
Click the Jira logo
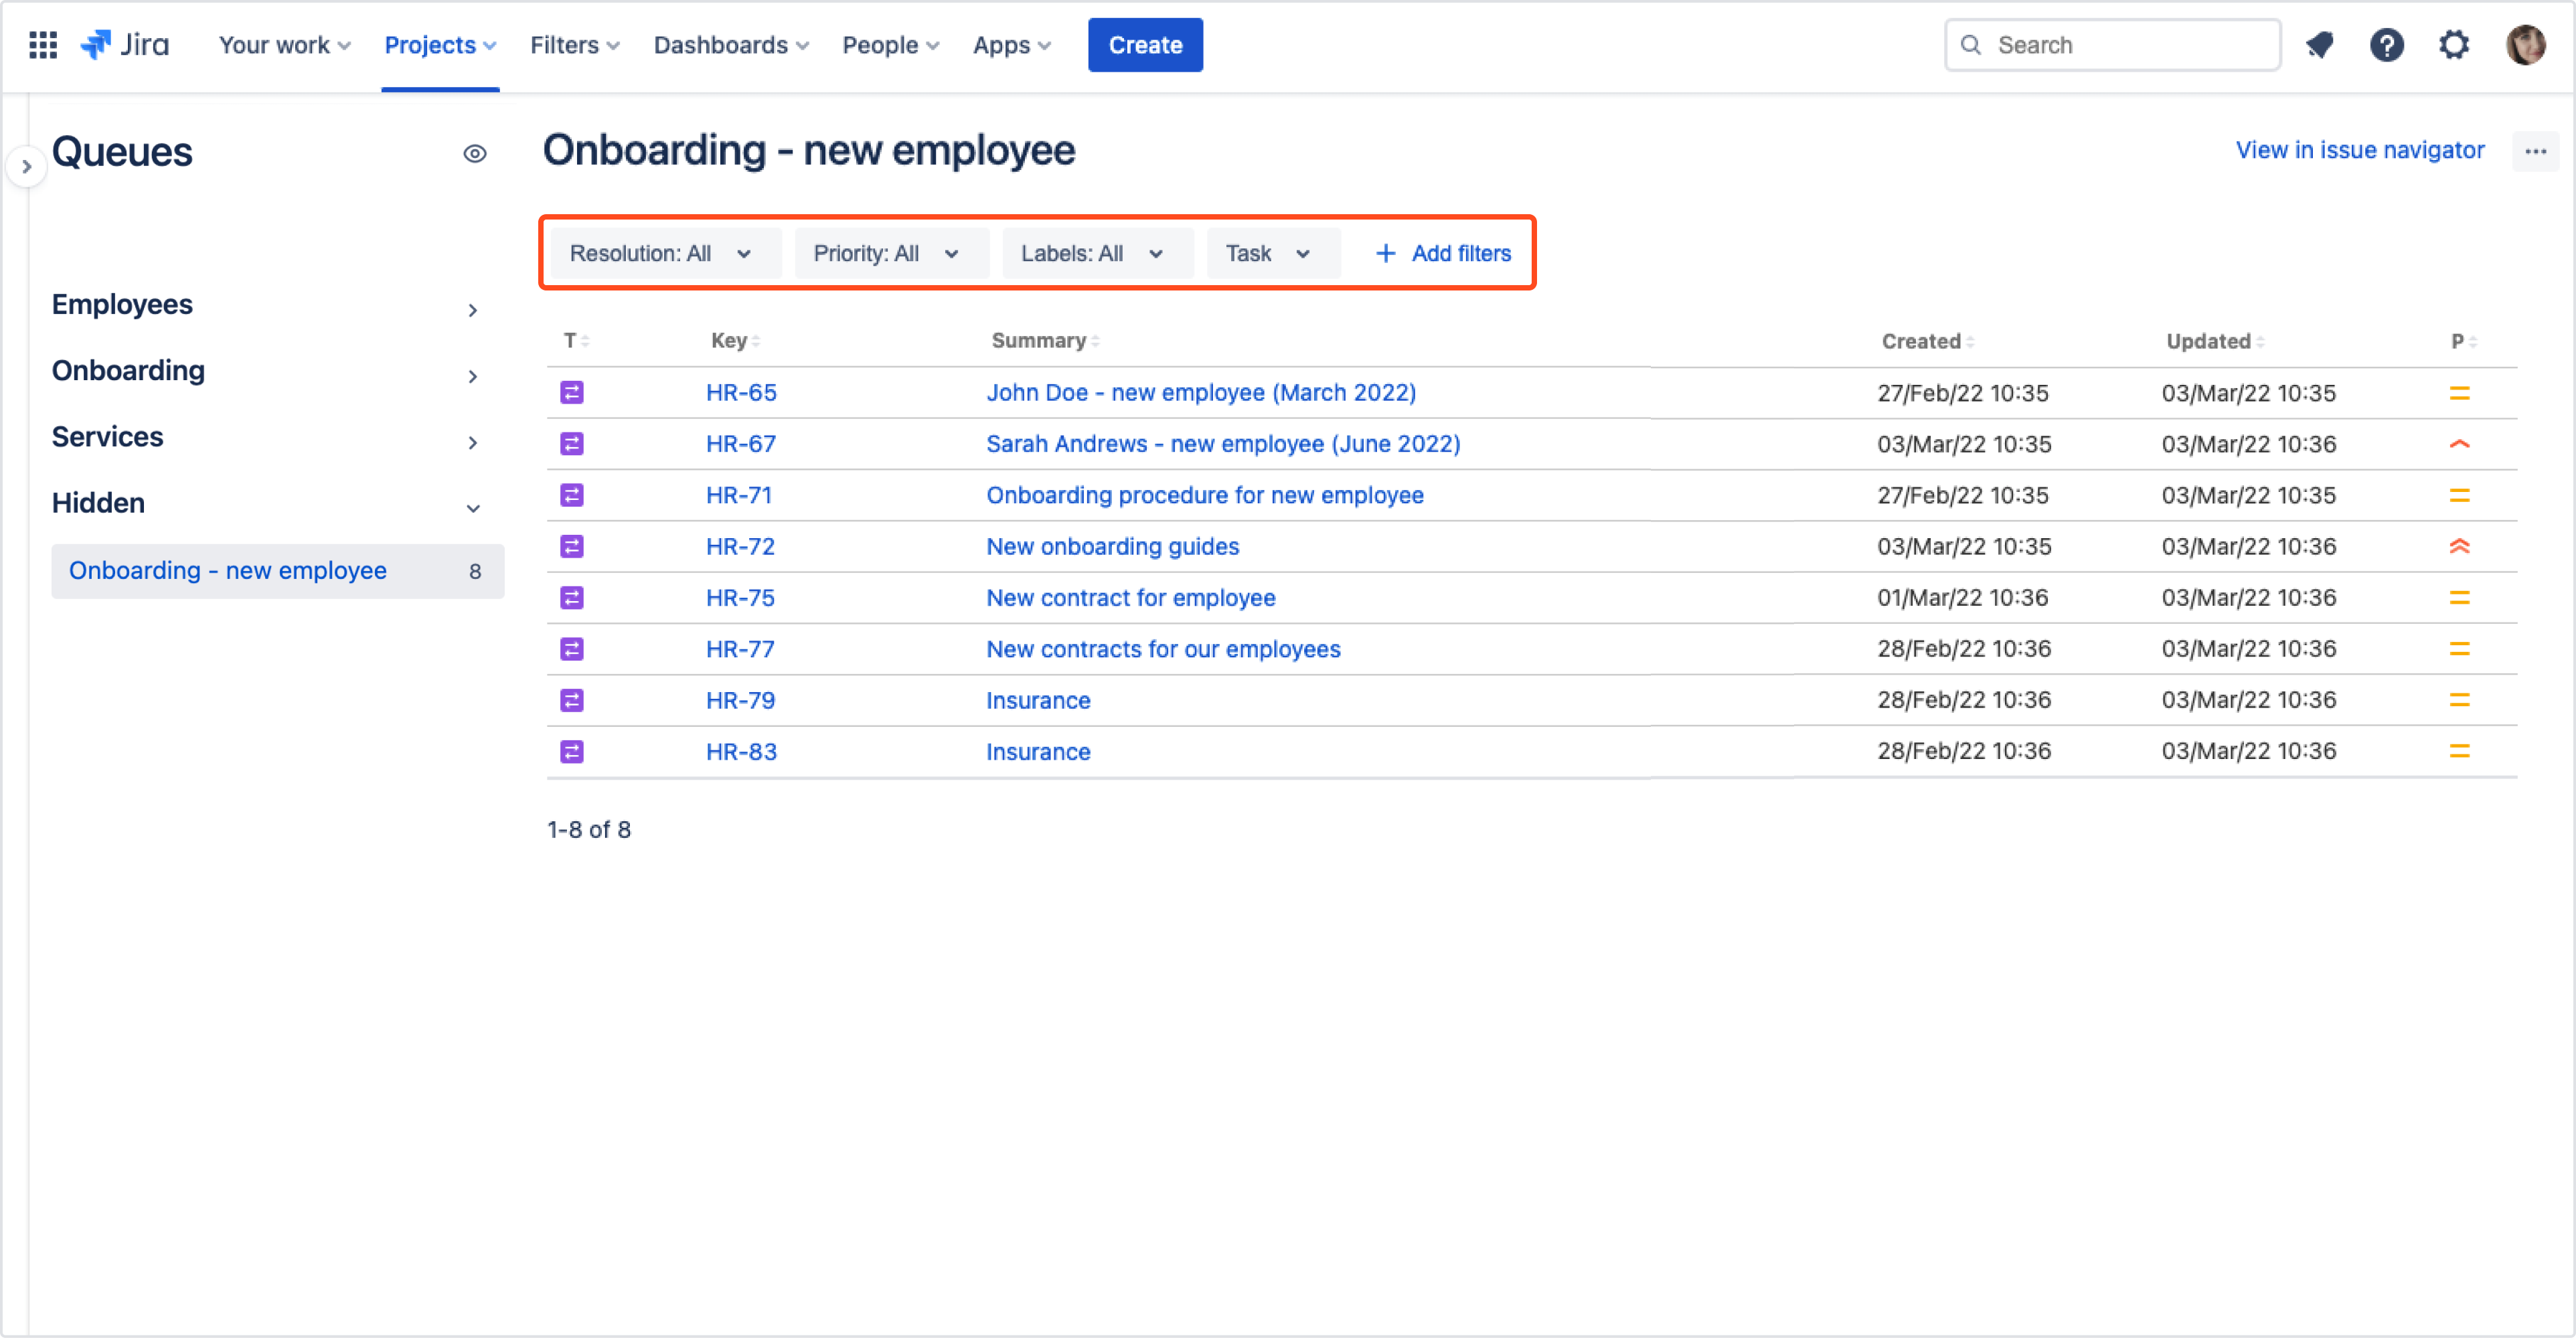click(125, 45)
